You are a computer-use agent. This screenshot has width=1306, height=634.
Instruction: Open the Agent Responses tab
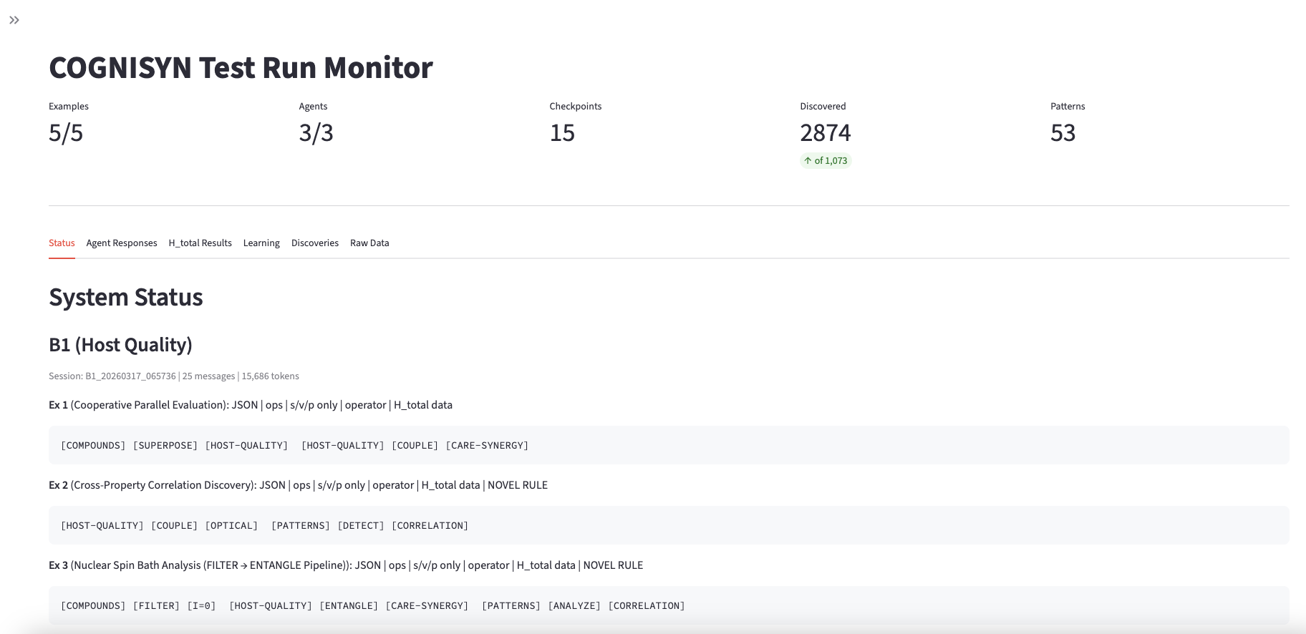click(x=122, y=243)
